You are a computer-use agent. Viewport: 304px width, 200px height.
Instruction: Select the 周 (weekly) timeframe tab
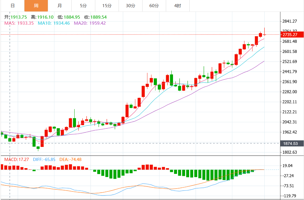click(36, 6)
